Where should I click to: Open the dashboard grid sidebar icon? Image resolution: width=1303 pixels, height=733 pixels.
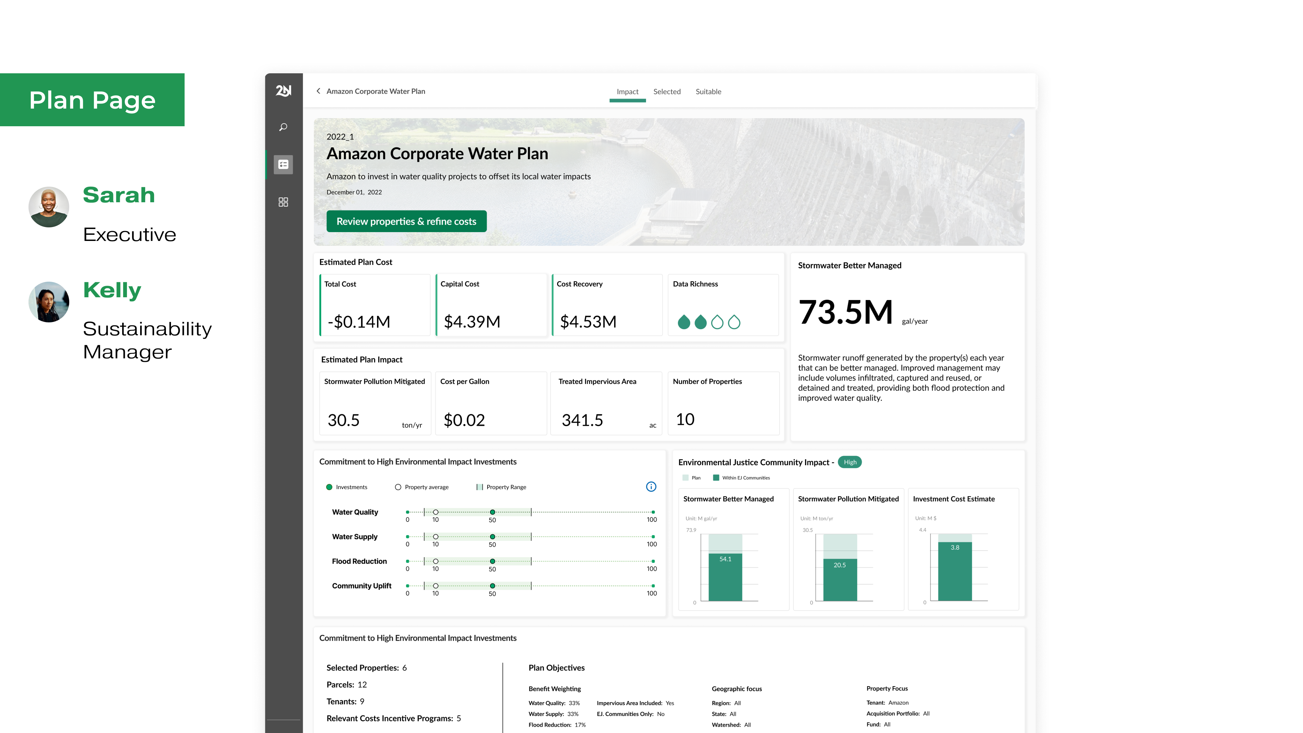(283, 202)
